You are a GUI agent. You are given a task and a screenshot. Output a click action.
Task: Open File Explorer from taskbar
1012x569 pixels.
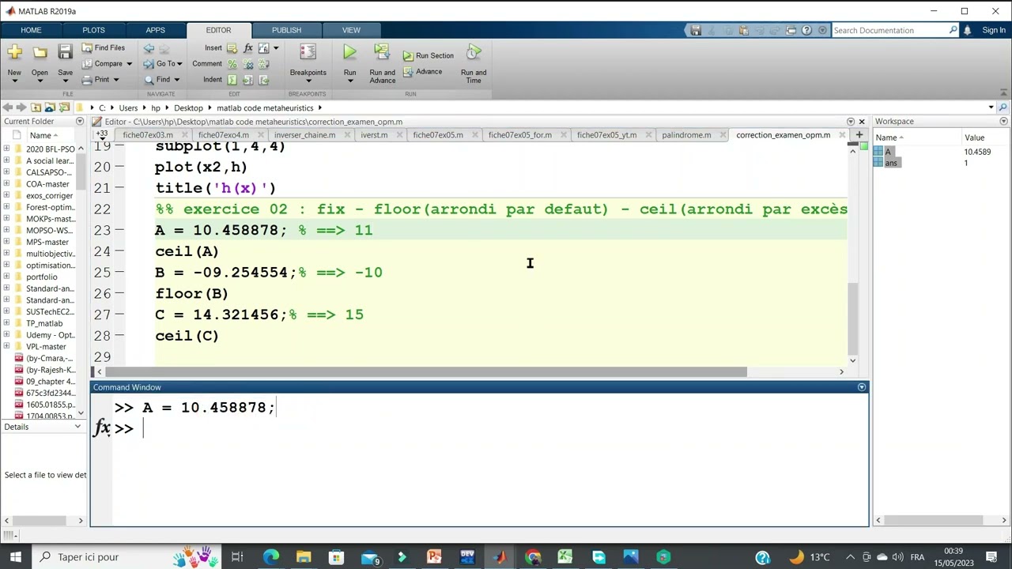(x=304, y=557)
